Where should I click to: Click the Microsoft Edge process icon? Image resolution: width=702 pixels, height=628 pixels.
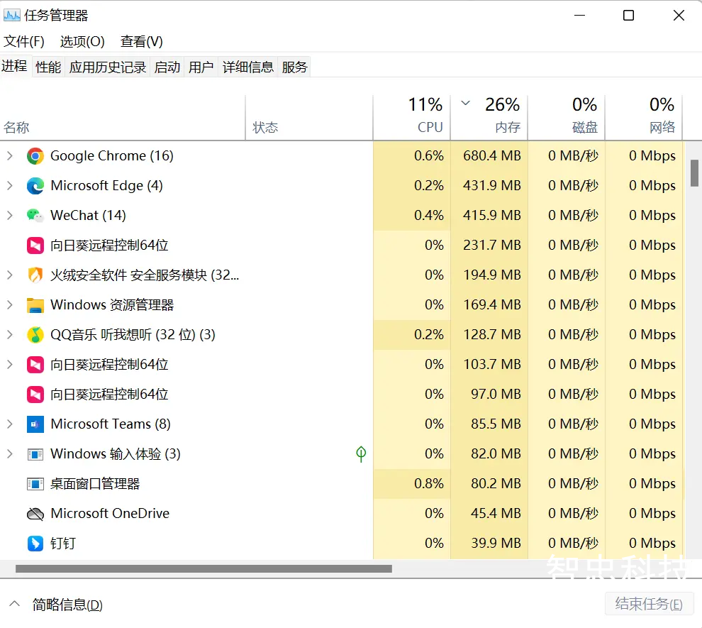click(35, 186)
